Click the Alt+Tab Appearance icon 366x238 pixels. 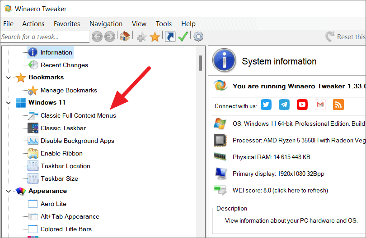(33, 216)
